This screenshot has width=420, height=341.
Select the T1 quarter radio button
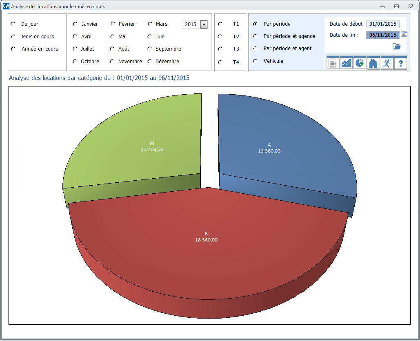(x=220, y=24)
